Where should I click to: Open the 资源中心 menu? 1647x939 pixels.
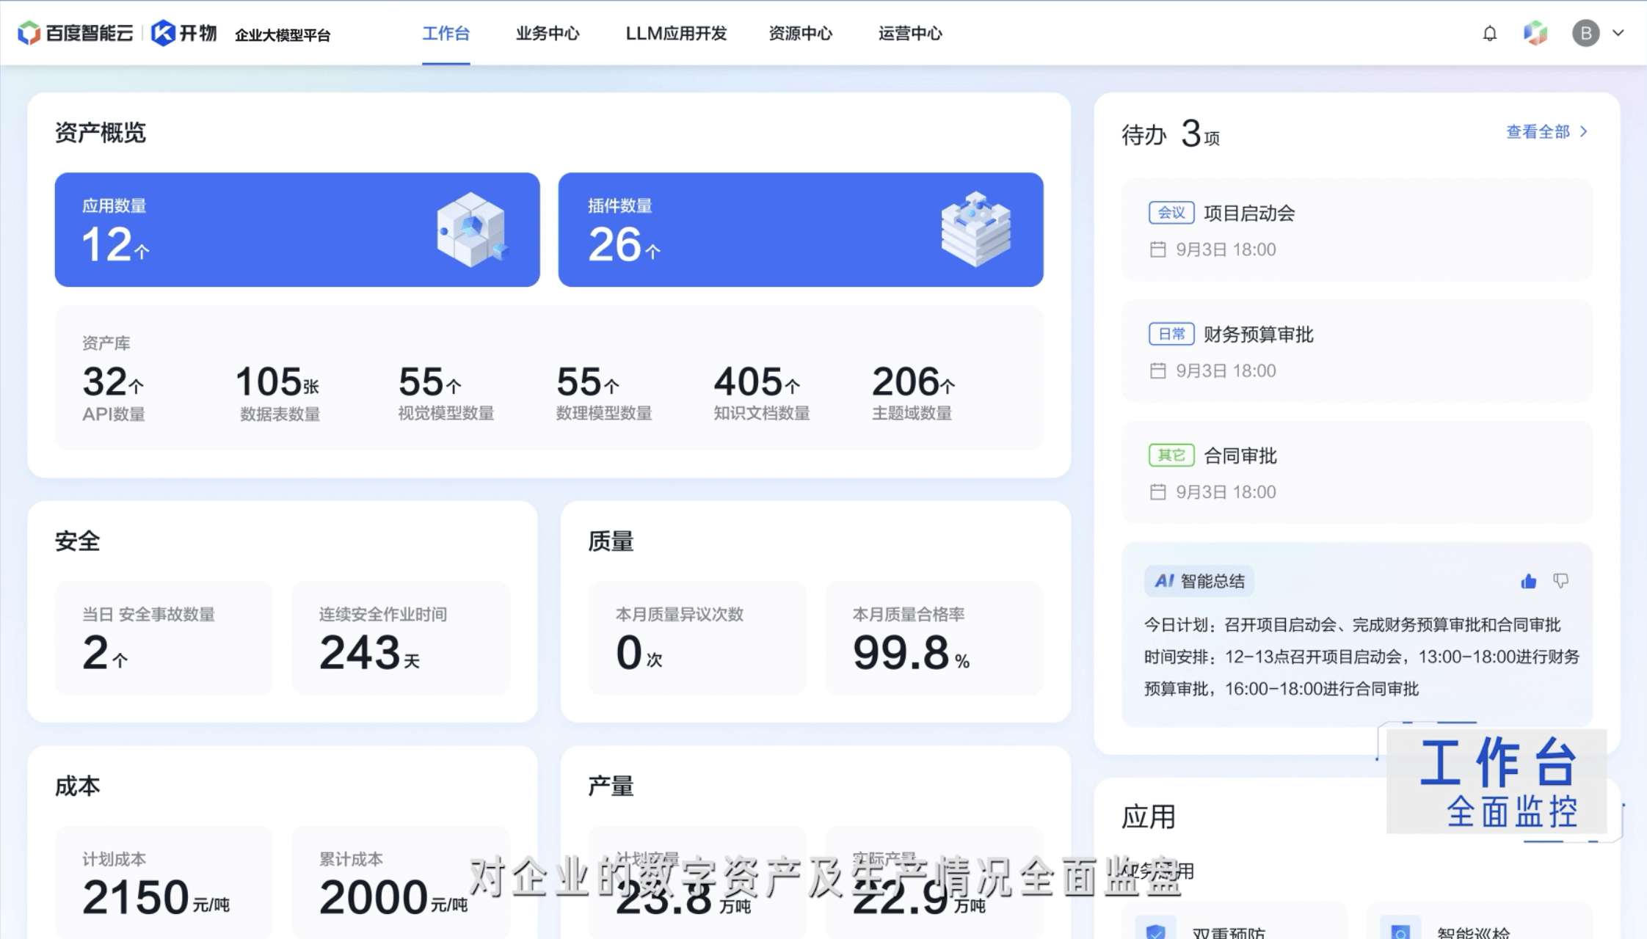800,34
